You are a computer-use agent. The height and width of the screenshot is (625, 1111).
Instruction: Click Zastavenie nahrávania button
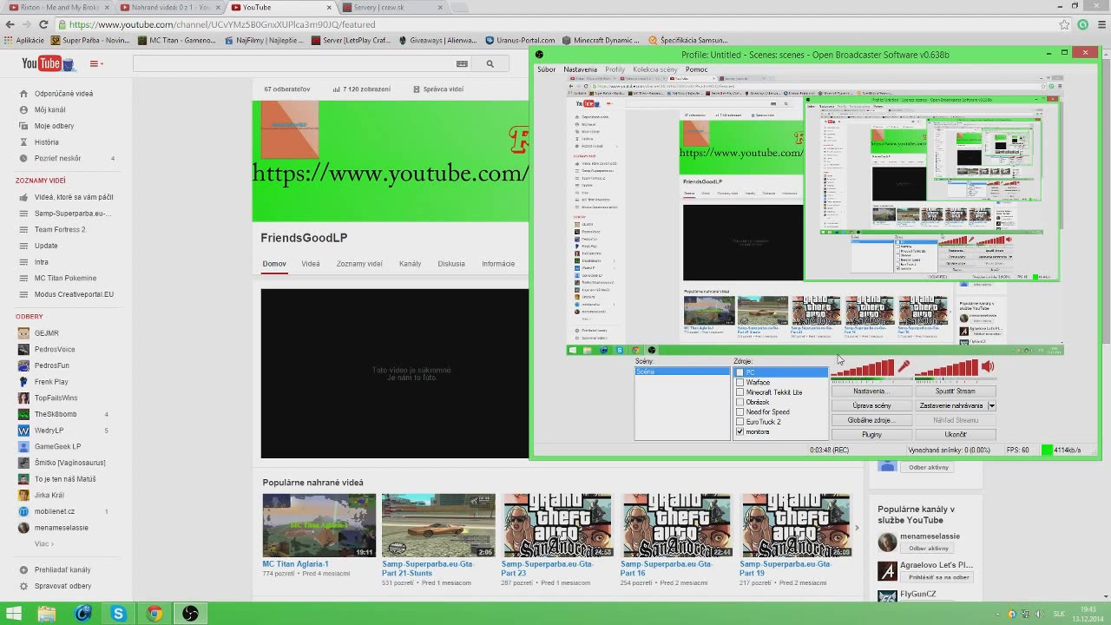(951, 405)
